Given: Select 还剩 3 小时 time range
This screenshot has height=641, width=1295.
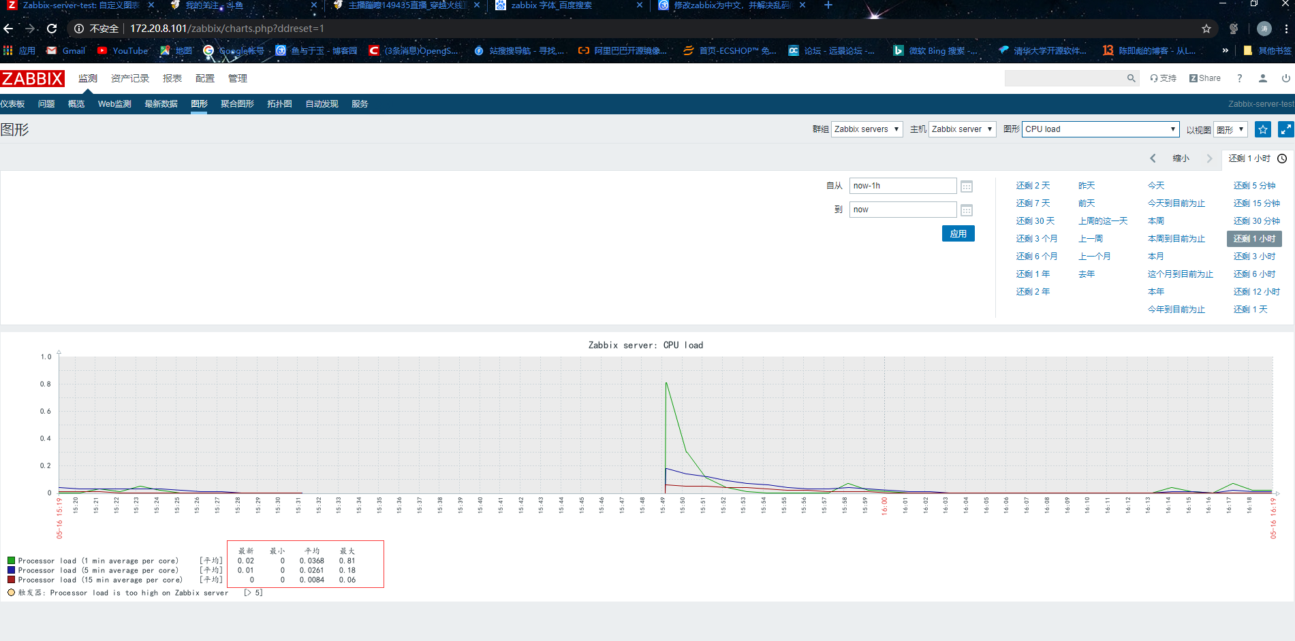Looking at the screenshot, I should coord(1254,257).
